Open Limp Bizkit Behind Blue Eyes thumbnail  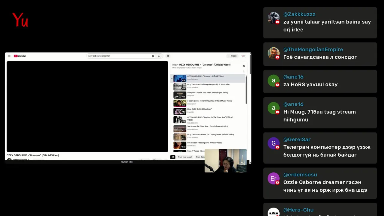[x=180, y=111]
